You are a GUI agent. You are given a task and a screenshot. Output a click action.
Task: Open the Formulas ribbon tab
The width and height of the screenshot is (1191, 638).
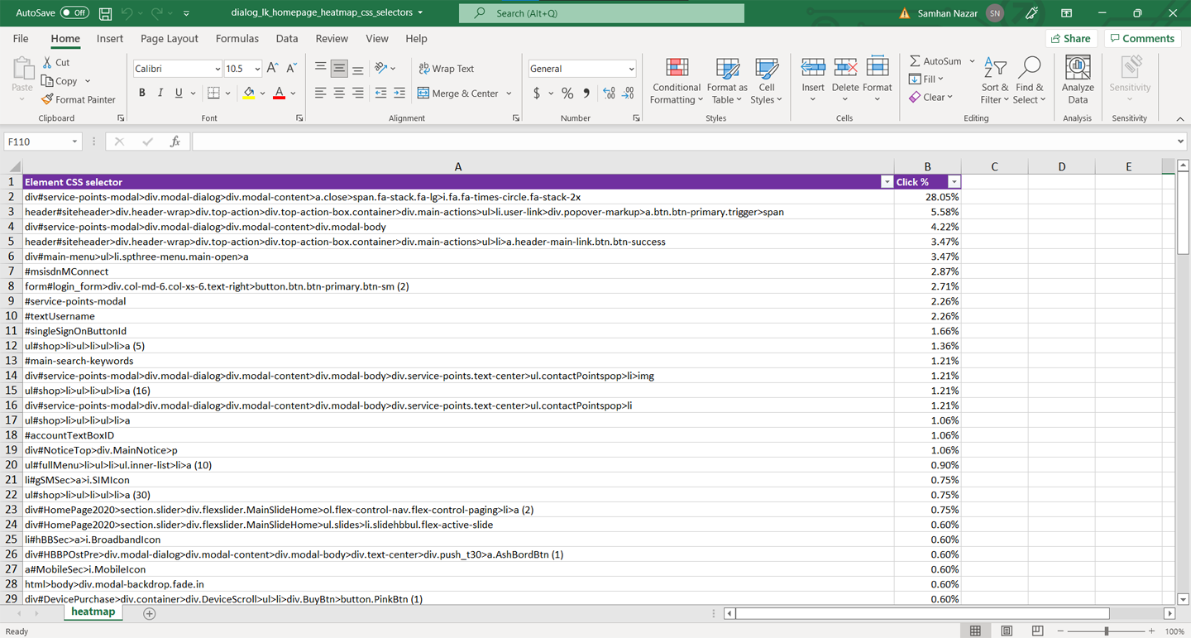tap(237, 39)
